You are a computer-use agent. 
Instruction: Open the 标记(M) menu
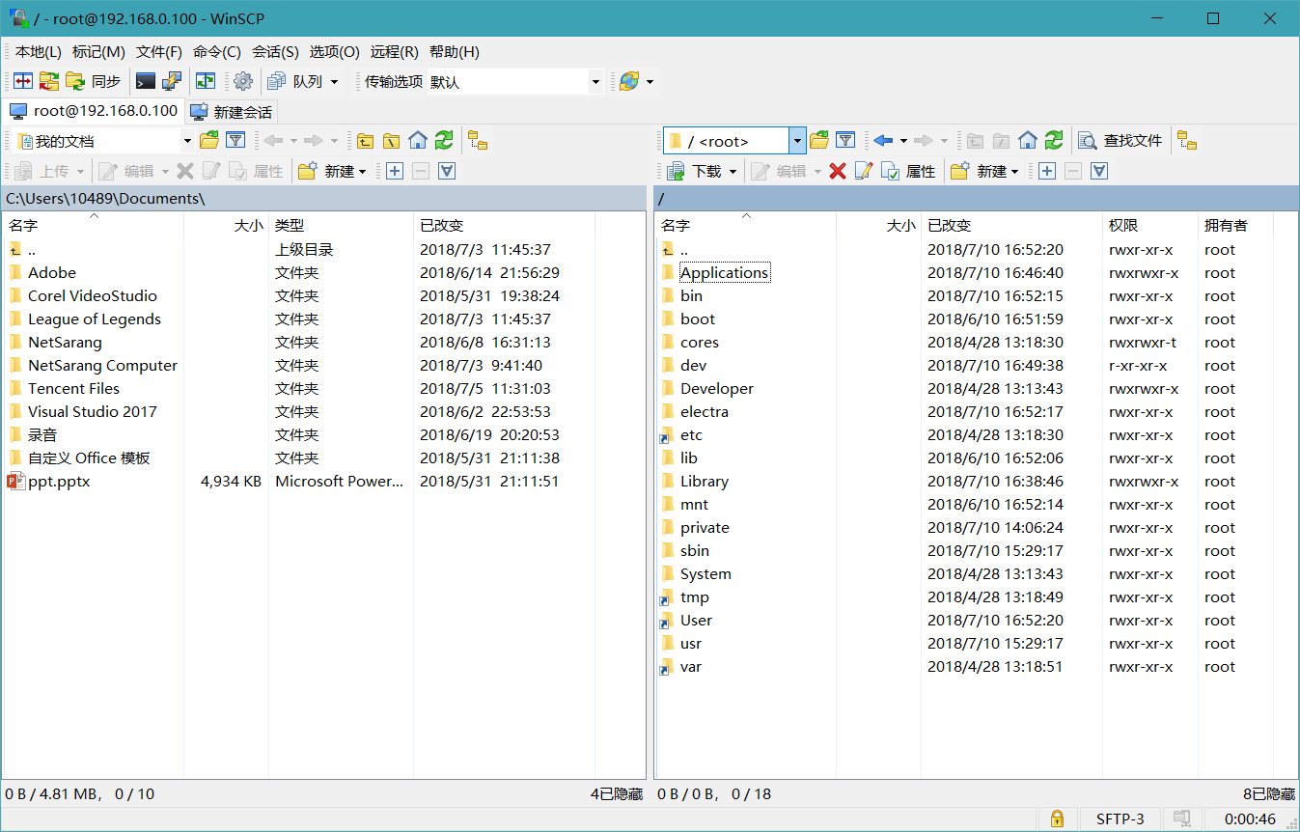click(98, 52)
